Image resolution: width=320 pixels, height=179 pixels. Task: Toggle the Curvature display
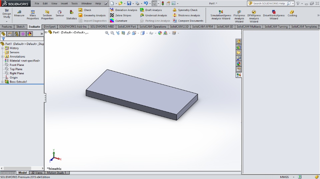(119, 21)
